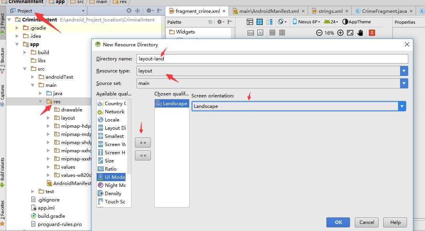Click OK in New Resource Directory dialog
The width and height of the screenshot is (425, 231).
pyautogui.click(x=338, y=222)
